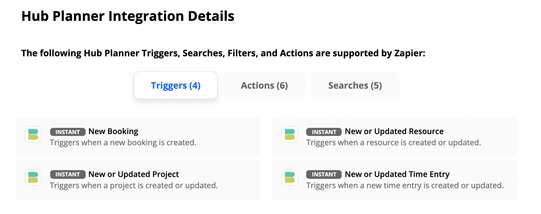
Task: Click the New or Updated Project card
Action: click(139, 180)
